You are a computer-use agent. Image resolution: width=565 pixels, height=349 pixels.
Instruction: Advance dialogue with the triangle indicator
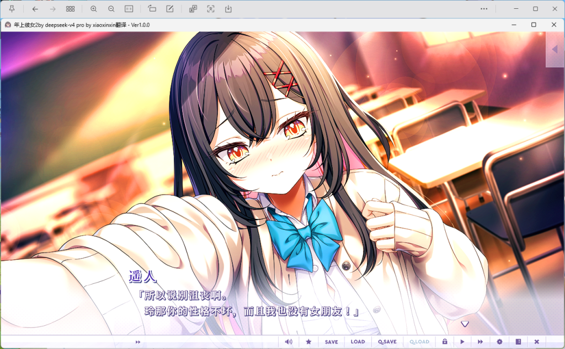(x=465, y=324)
